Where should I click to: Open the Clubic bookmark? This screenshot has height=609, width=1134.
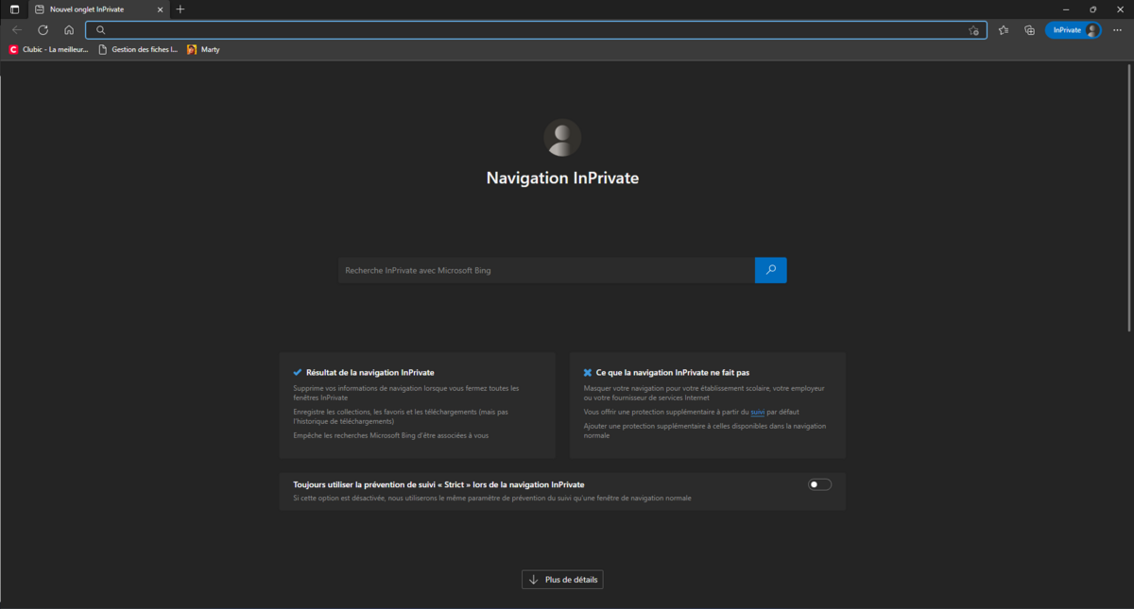point(48,49)
